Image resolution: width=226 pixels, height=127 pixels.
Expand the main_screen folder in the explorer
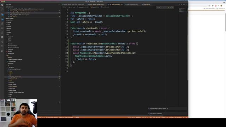pyautogui.click(x=13, y=85)
